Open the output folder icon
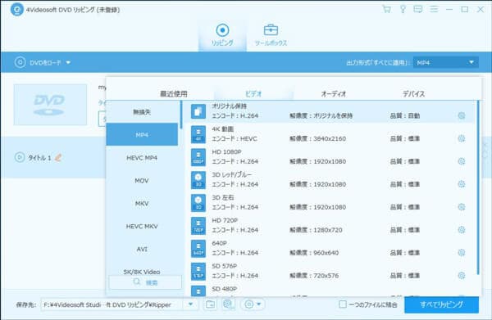Image resolution: width=492 pixels, height=320 pixels. (x=210, y=304)
